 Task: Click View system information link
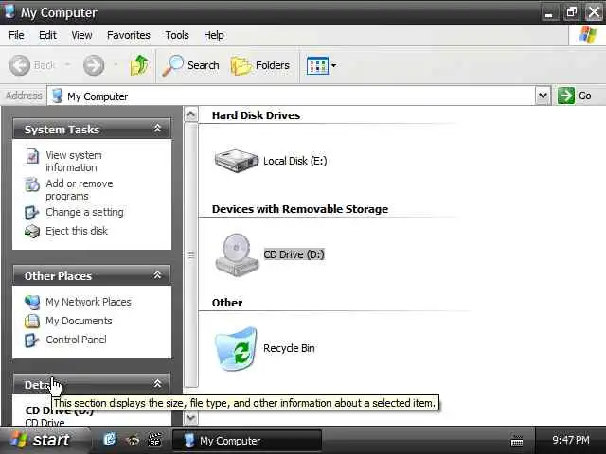(74, 162)
